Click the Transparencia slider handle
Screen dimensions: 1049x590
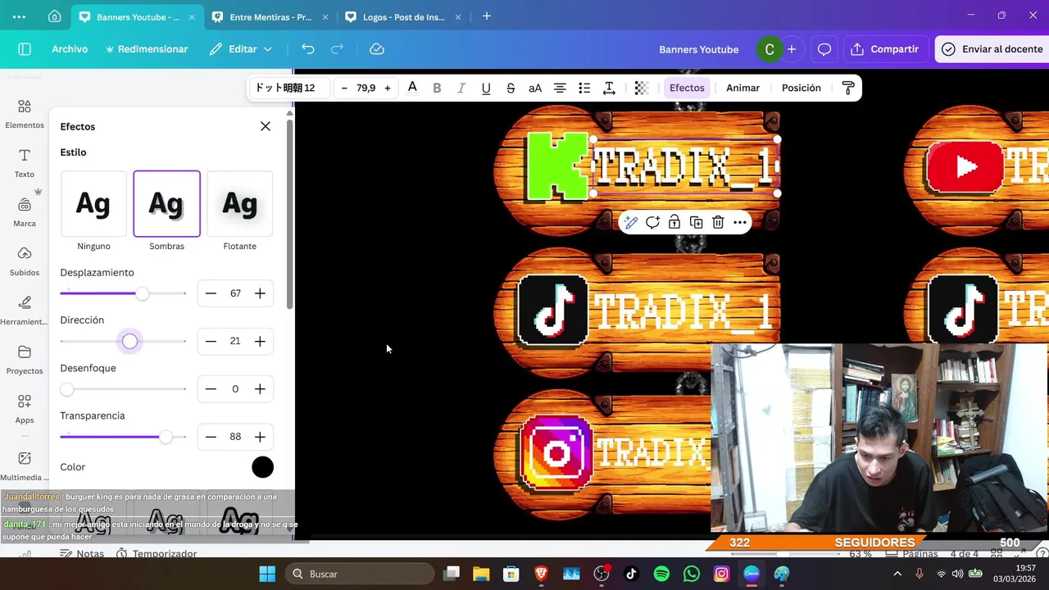(166, 437)
